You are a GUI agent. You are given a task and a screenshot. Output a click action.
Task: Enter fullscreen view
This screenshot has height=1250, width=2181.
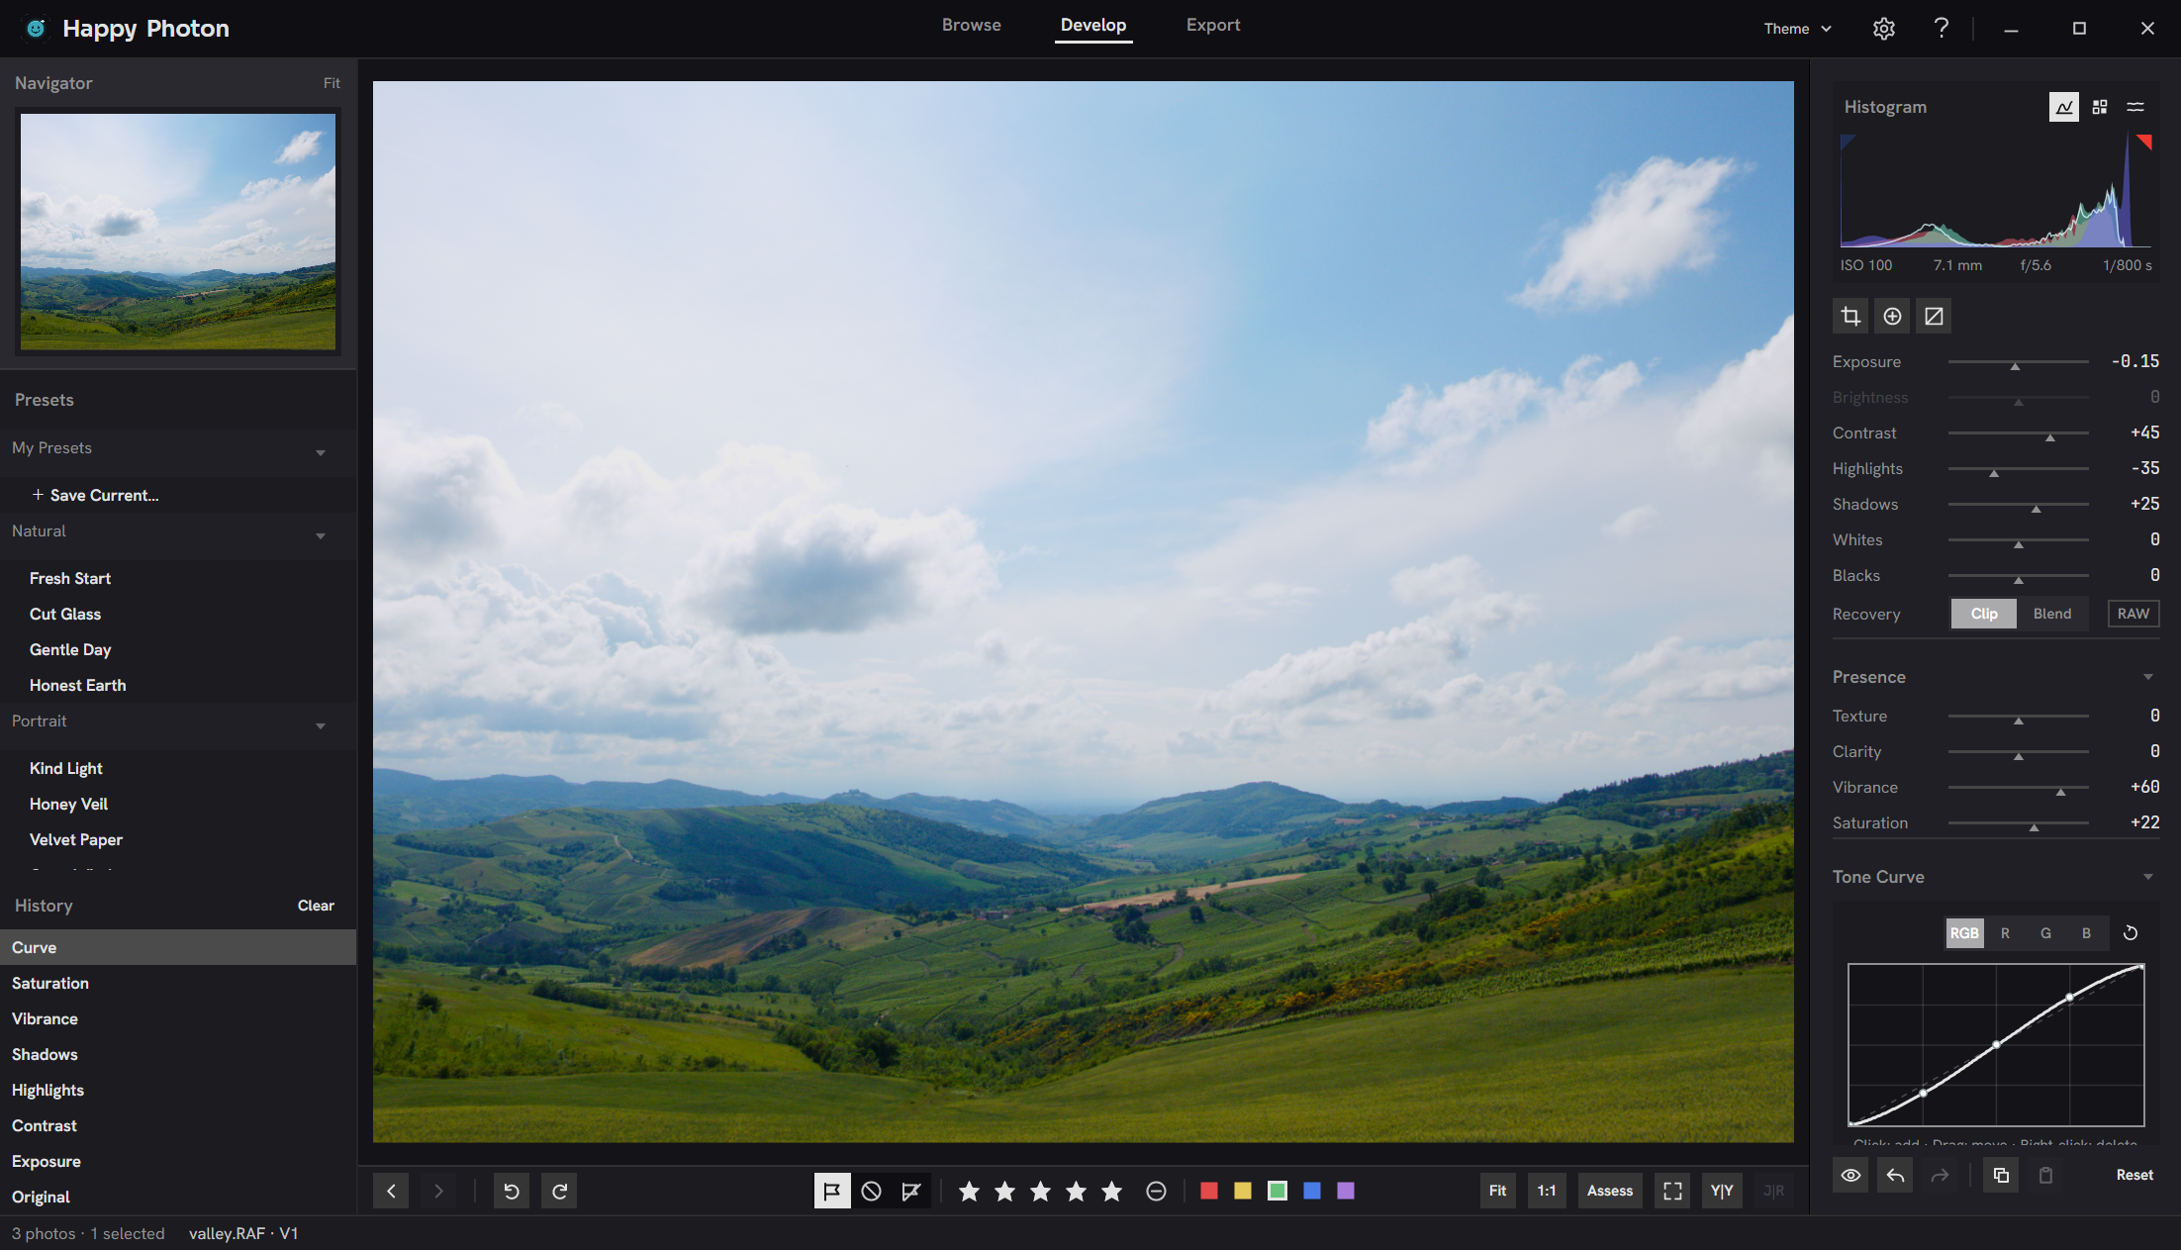(1672, 1191)
